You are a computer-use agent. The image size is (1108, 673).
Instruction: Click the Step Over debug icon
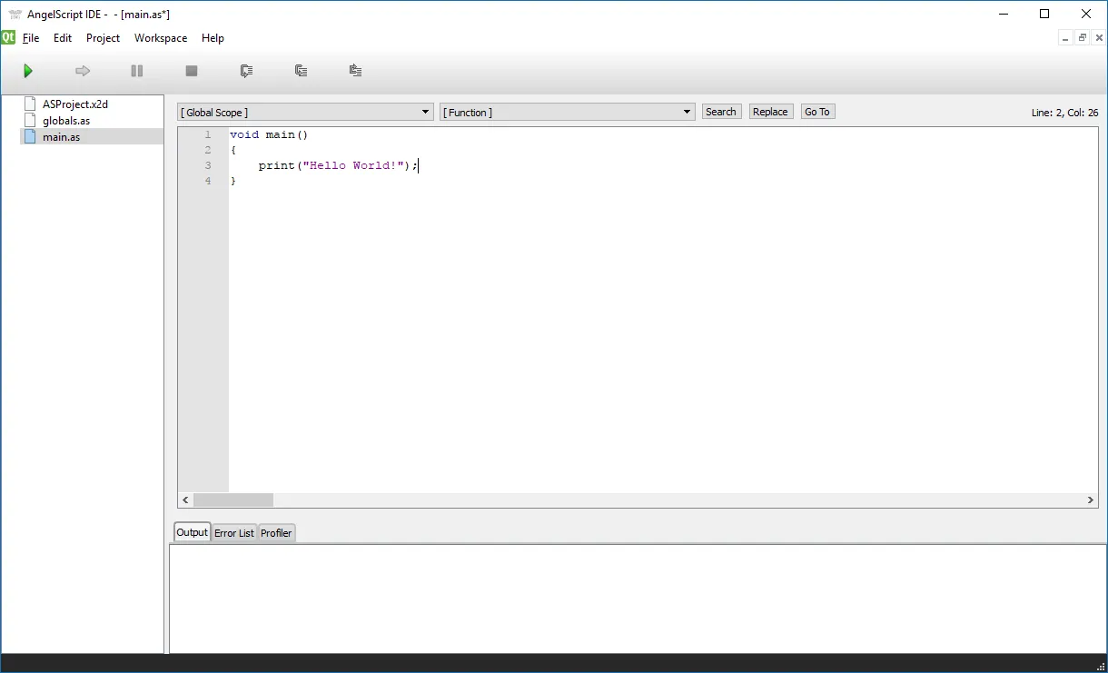[x=246, y=71]
